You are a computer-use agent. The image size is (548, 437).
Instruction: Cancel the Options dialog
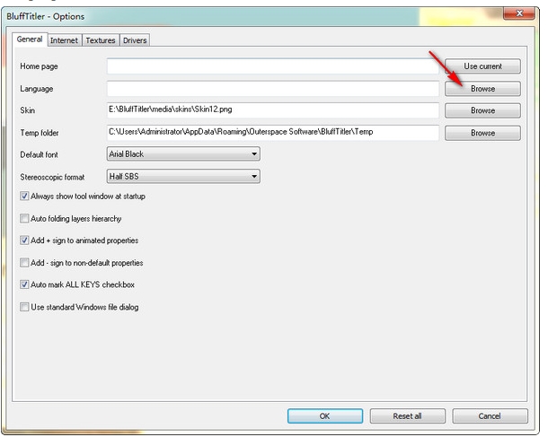(490, 416)
